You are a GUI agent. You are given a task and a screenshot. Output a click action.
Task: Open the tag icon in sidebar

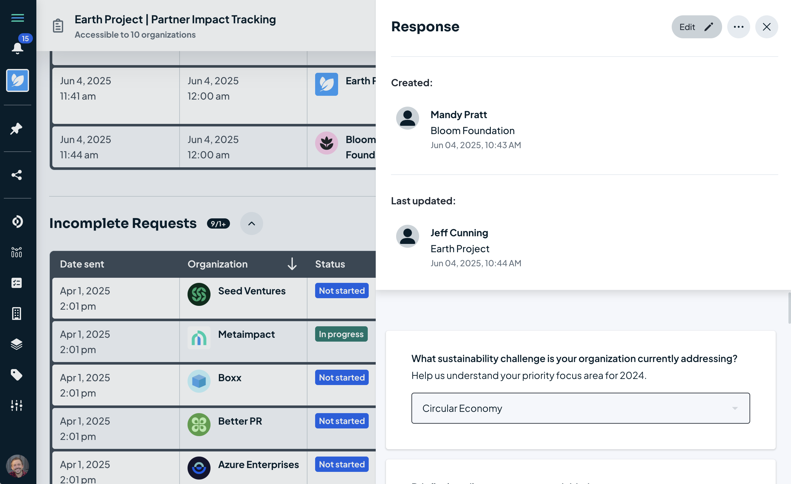(17, 375)
